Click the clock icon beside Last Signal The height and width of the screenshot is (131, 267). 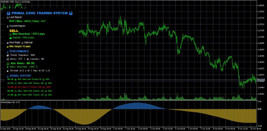coord(8,17)
